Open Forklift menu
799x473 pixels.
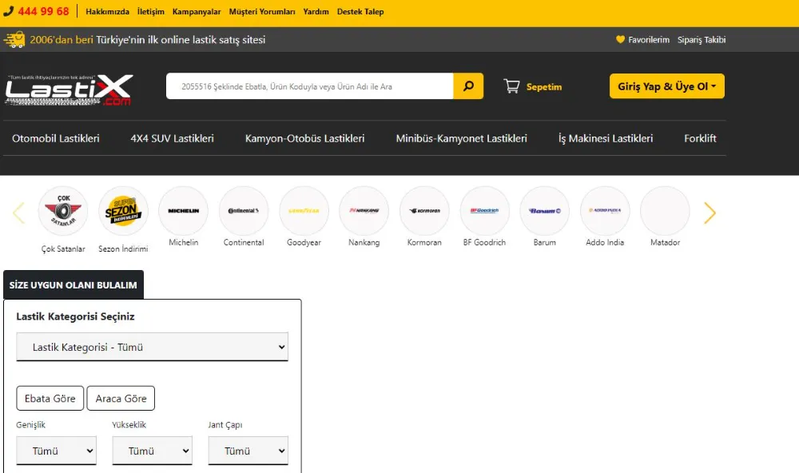(700, 138)
